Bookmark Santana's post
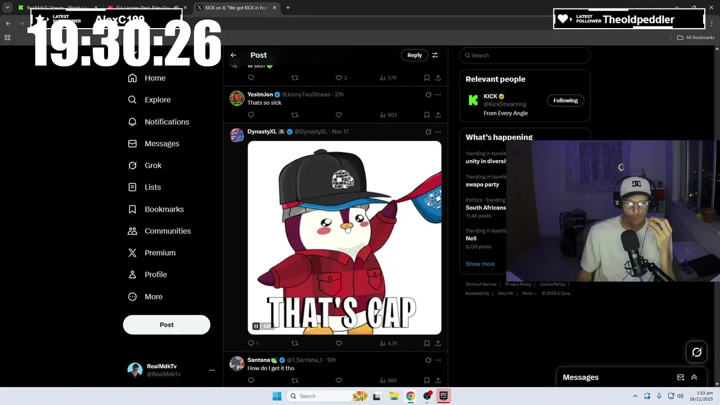The image size is (720, 405). [x=427, y=380]
